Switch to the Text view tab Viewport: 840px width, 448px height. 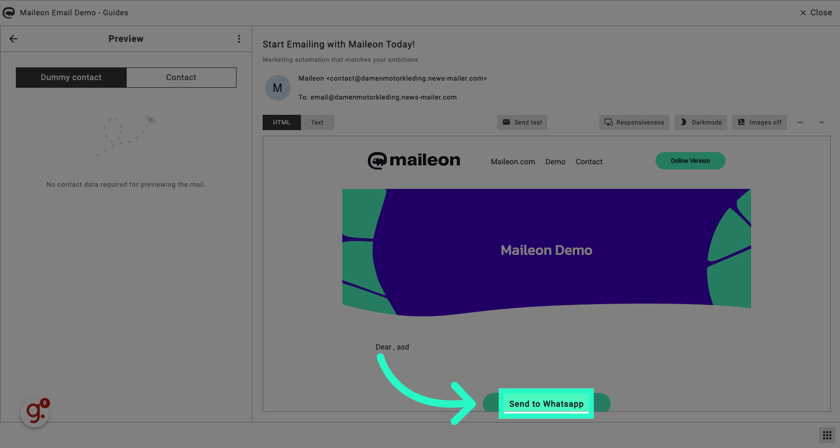(317, 122)
